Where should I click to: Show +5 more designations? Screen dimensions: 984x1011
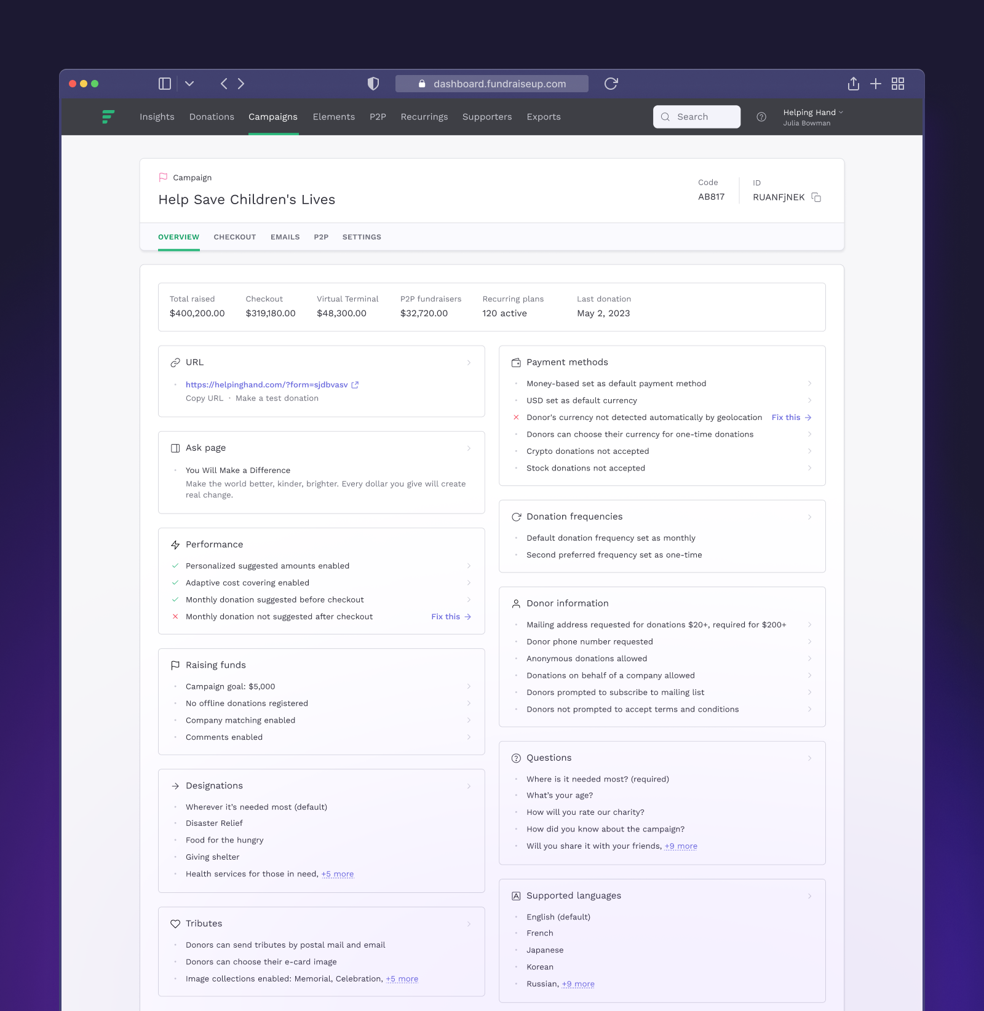[x=338, y=874]
